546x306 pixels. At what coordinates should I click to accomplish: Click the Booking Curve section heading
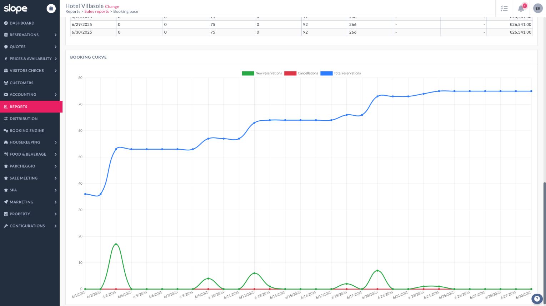click(x=89, y=57)
